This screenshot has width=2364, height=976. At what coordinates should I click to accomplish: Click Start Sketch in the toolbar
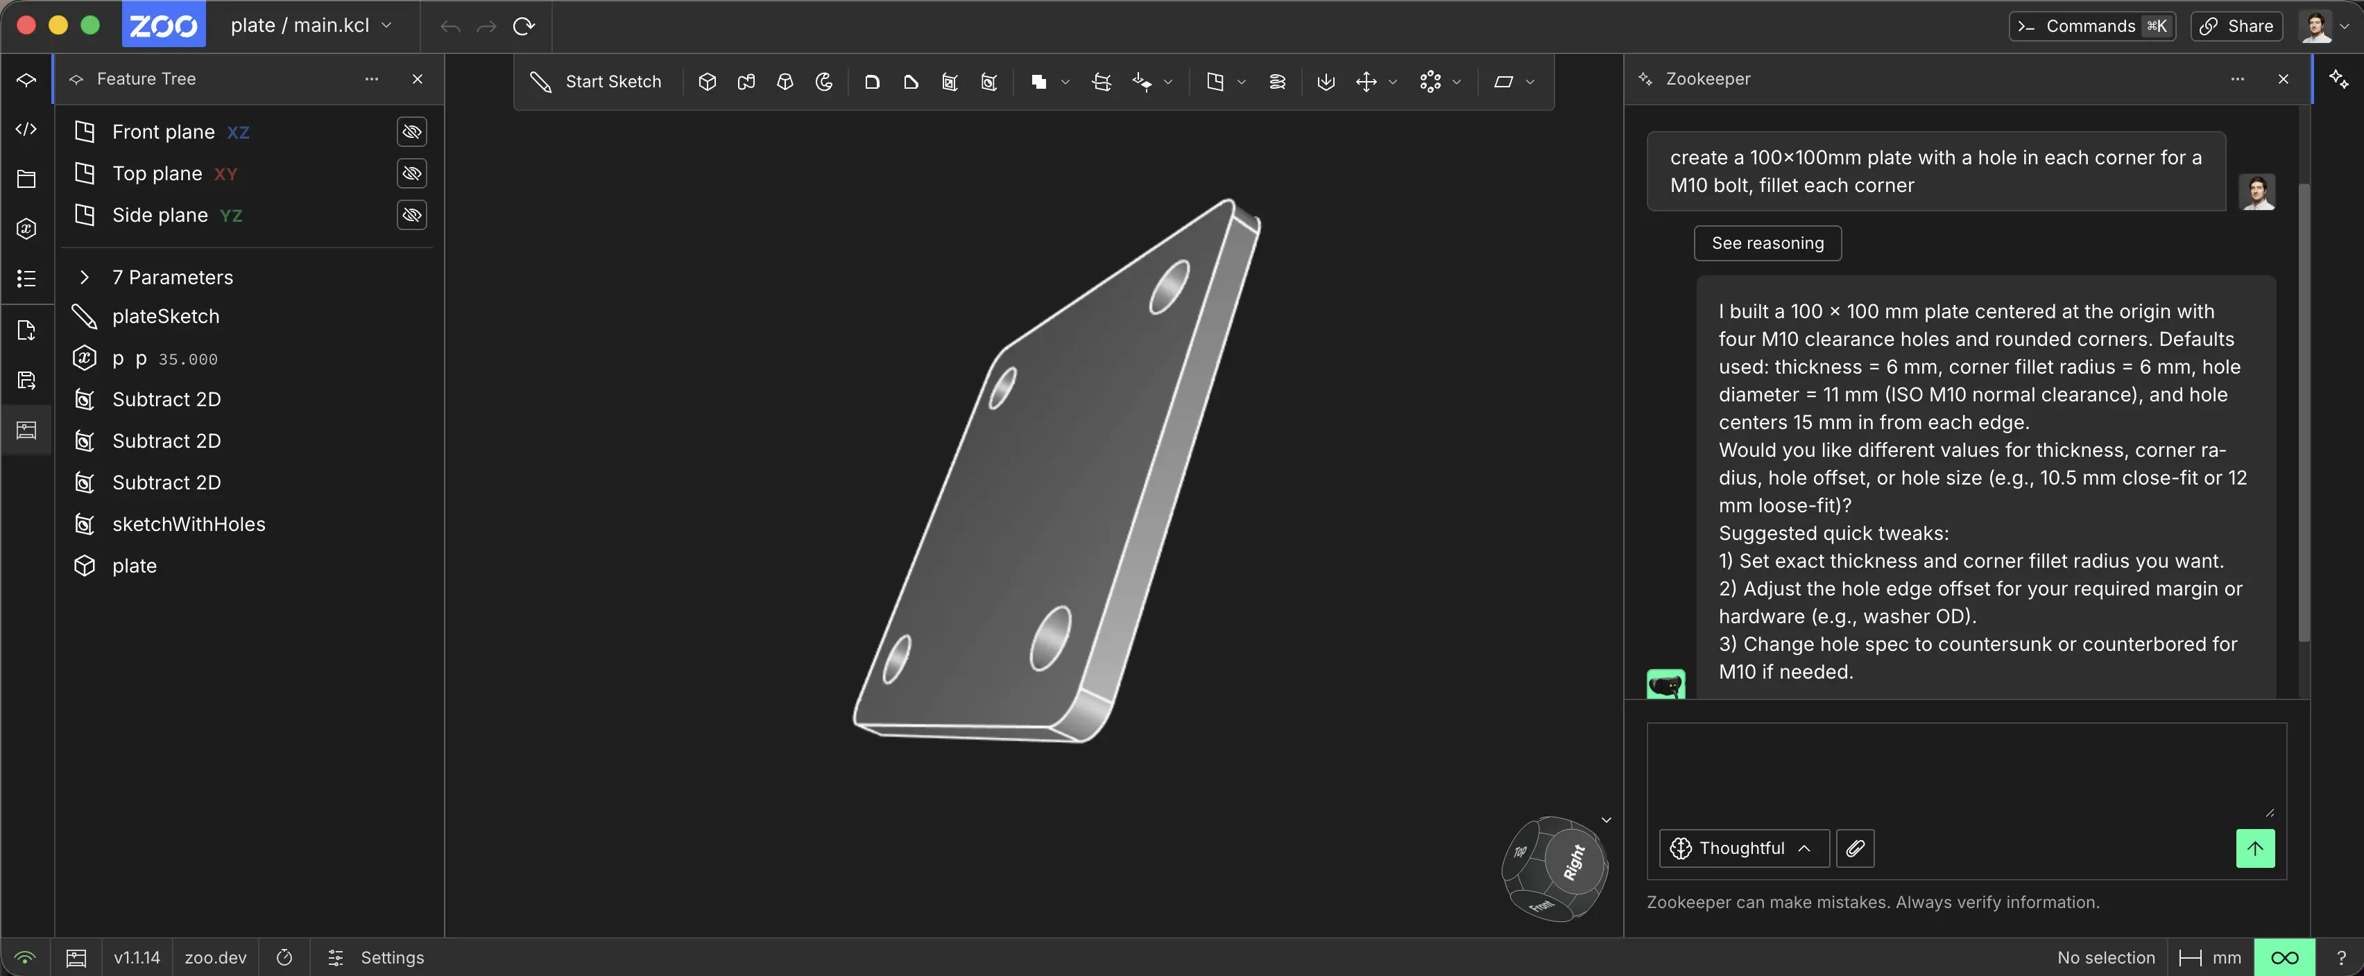pyautogui.click(x=597, y=82)
